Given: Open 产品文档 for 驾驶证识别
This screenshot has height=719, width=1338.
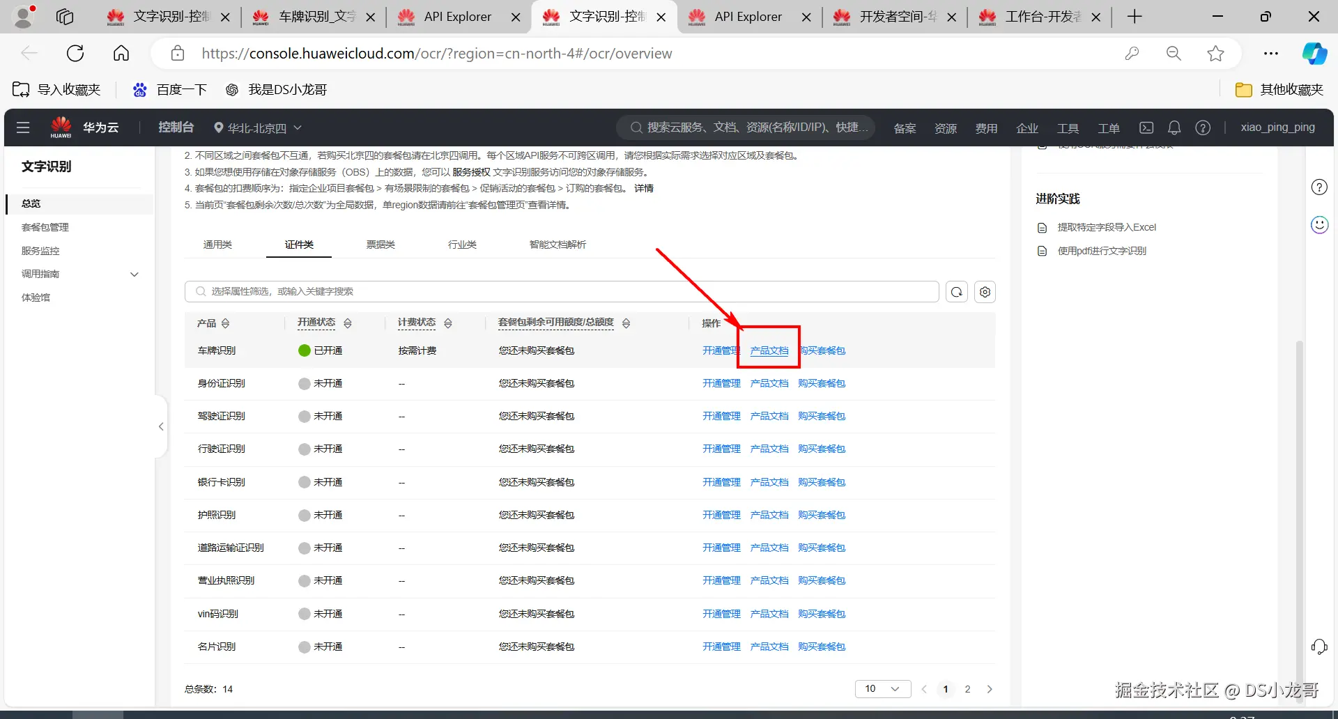Looking at the screenshot, I should pos(769,416).
